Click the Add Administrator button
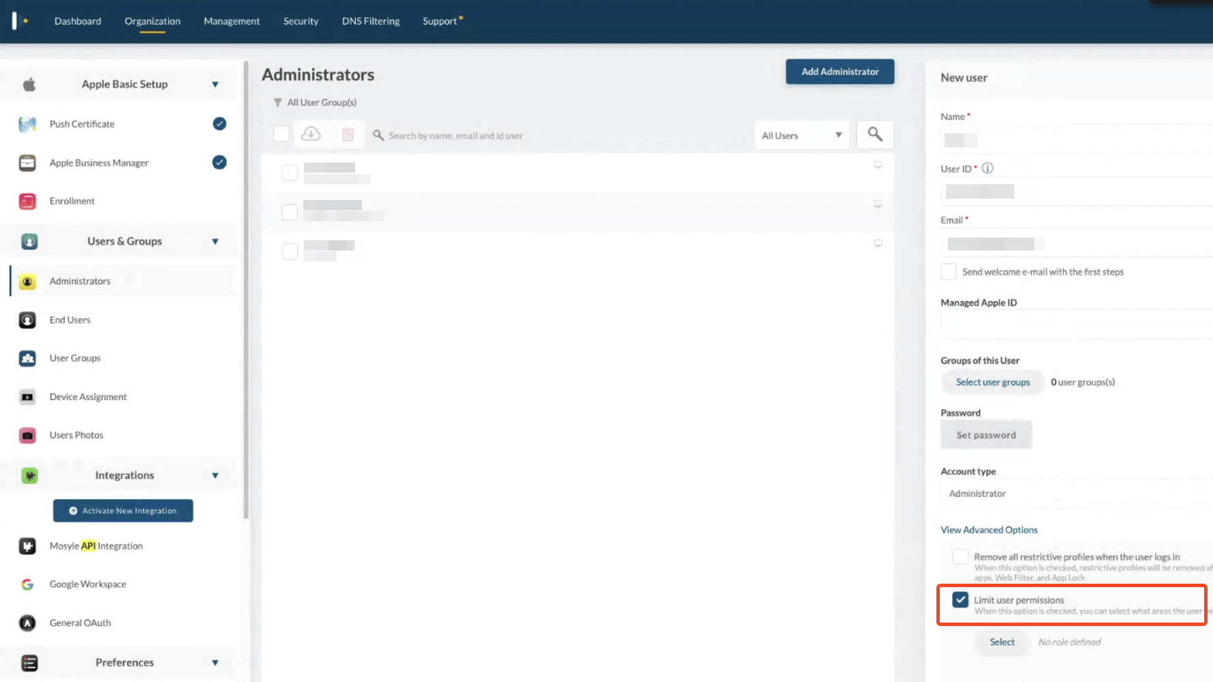This screenshot has width=1213, height=682. pyautogui.click(x=840, y=72)
